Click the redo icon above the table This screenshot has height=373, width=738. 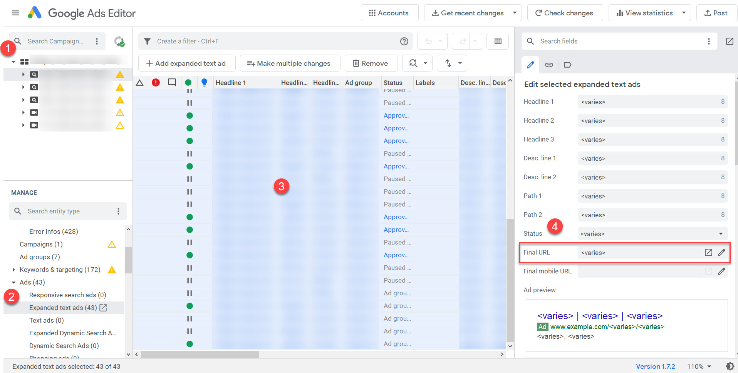462,41
